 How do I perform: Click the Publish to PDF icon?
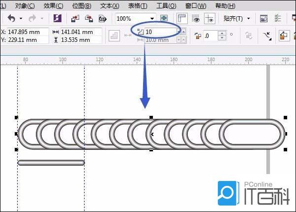[103, 18]
